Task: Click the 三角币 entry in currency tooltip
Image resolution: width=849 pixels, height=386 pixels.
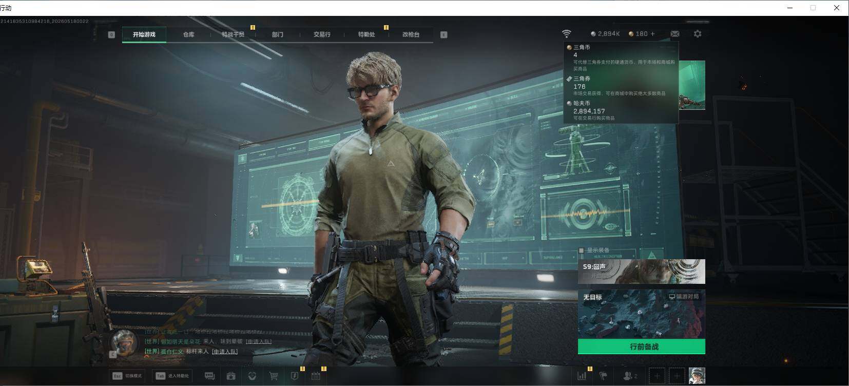Action: pyautogui.click(x=621, y=57)
